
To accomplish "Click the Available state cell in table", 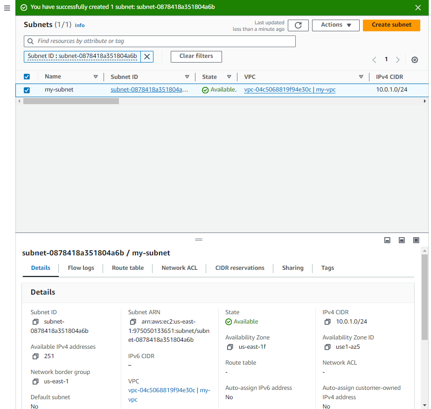I will tap(219, 90).
